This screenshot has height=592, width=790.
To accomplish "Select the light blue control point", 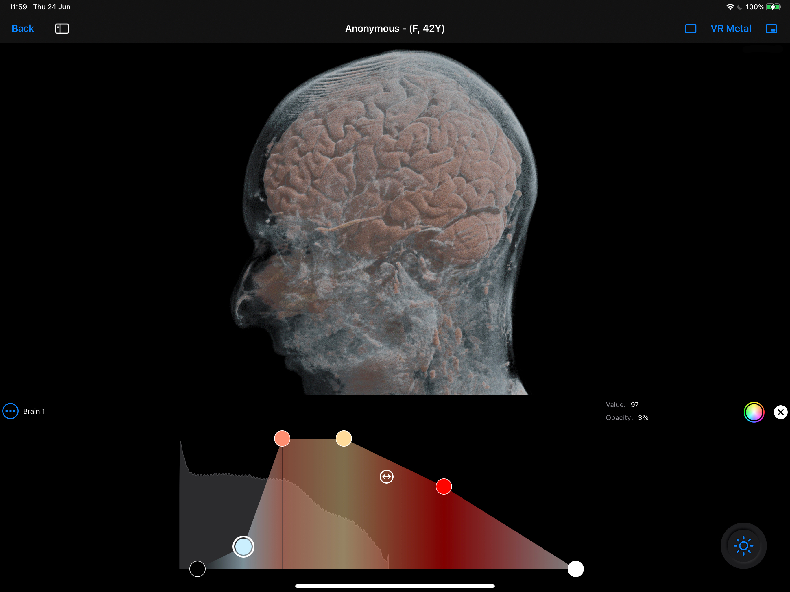I will pos(243,547).
